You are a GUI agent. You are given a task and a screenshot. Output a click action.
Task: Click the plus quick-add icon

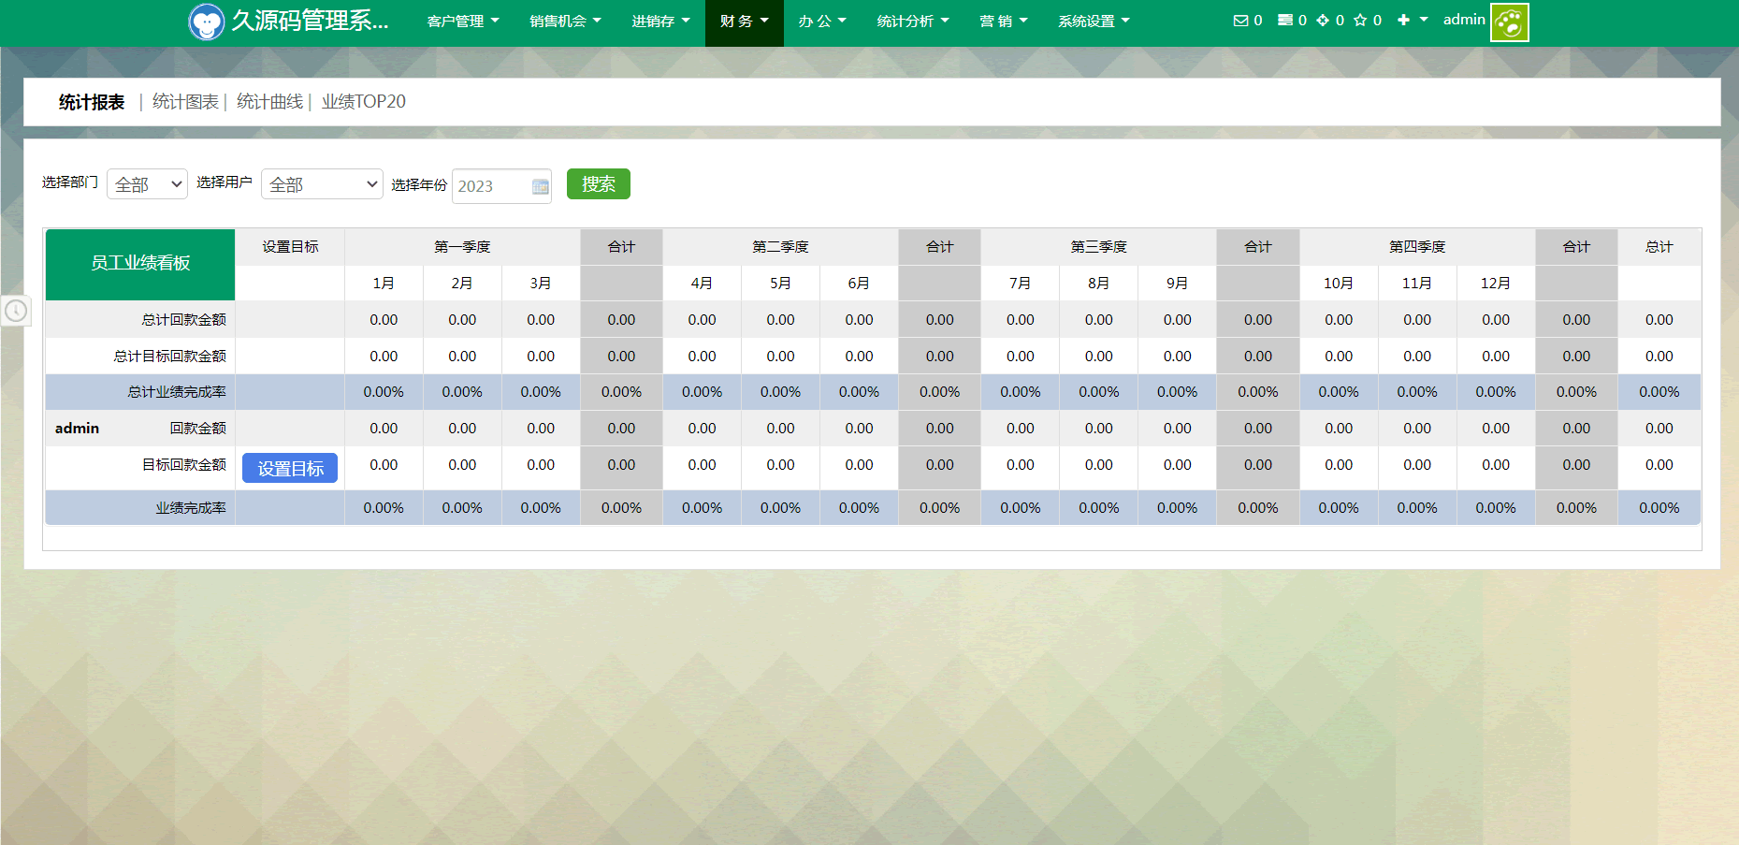click(1403, 21)
